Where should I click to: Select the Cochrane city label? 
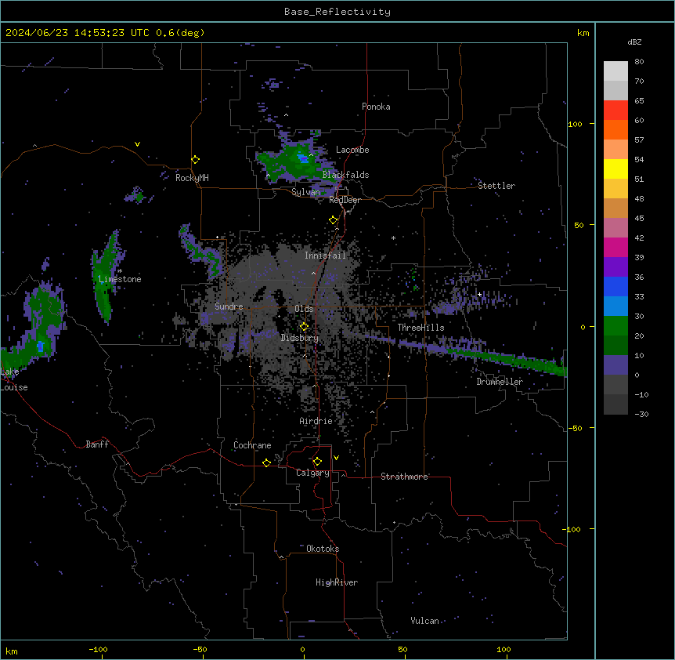[x=252, y=445]
